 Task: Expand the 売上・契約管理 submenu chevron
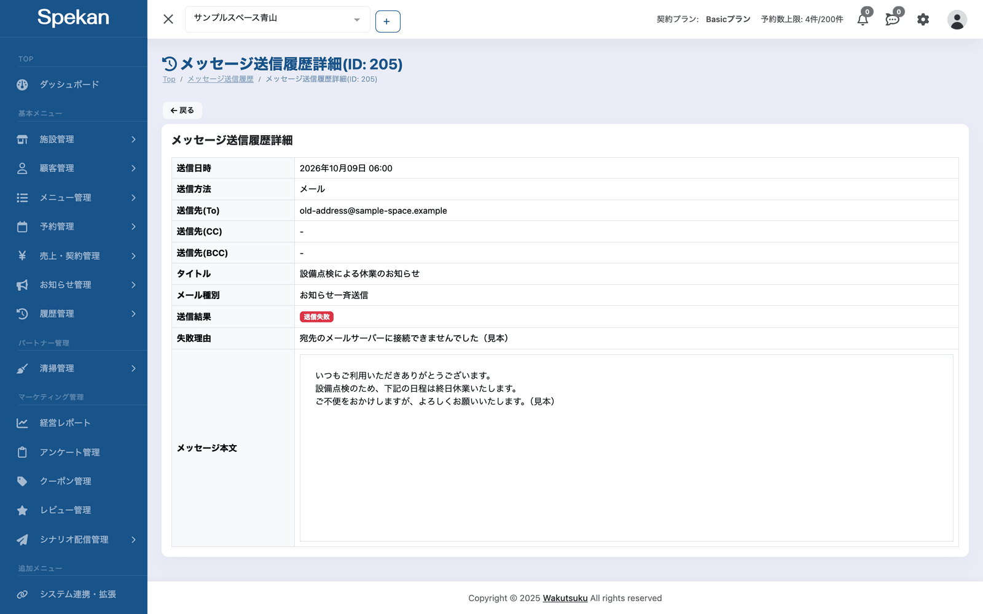[133, 255]
